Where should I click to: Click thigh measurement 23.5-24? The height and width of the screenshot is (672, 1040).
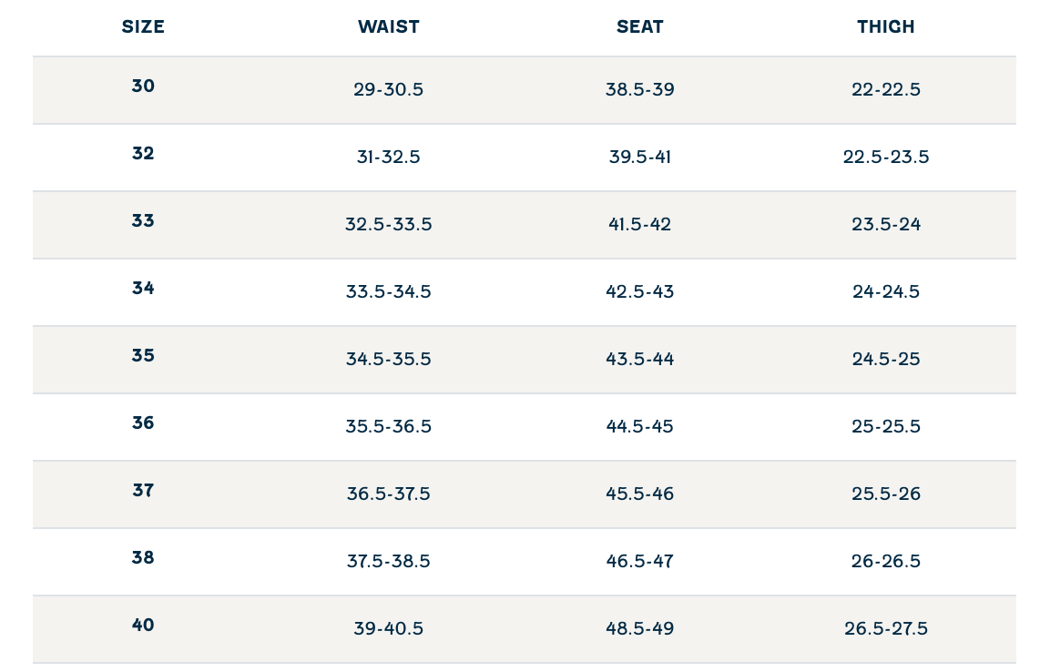(x=885, y=225)
